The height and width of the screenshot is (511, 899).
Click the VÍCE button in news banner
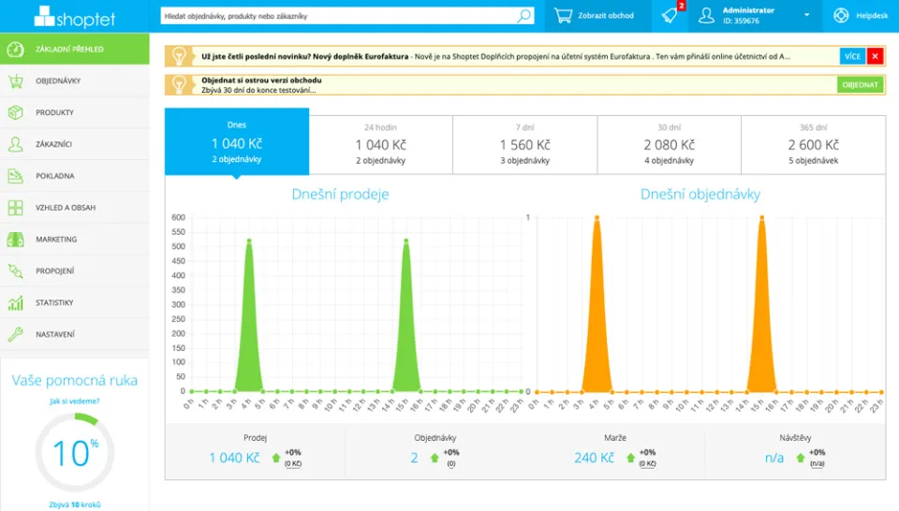pos(852,56)
